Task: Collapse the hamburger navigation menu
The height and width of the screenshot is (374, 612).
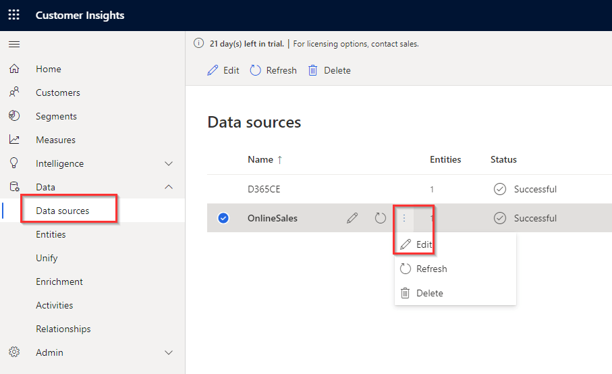Action: [13, 45]
